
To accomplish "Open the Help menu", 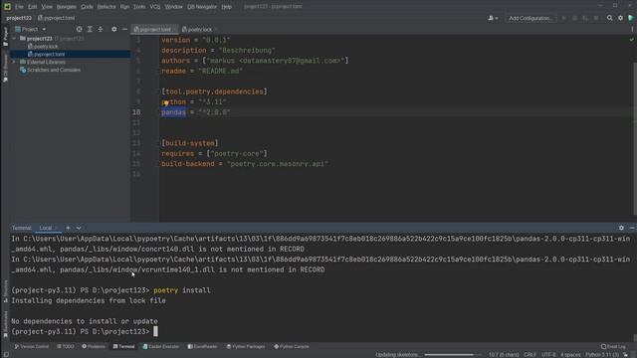I will coord(227,7).
